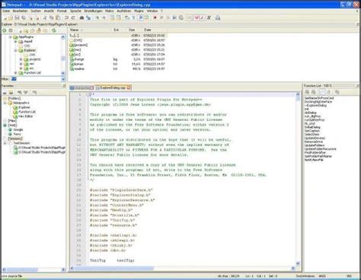Select NotifyNewFile in Function List
Screen dimensions: 361x280
pos(314,160)
